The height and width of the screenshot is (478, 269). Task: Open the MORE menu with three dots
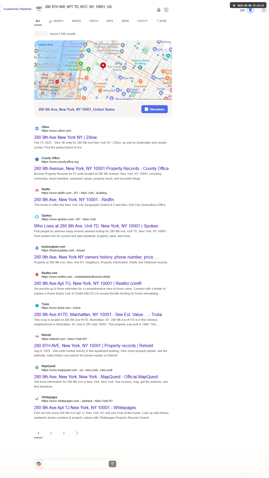point(162,21)
